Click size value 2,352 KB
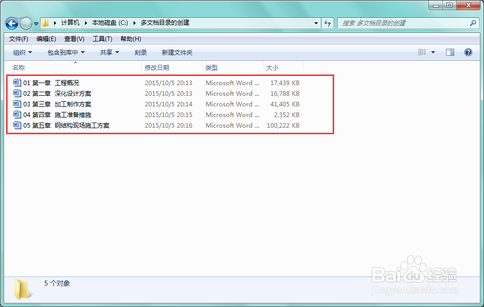The image size is (484, 307). (287, 114)
